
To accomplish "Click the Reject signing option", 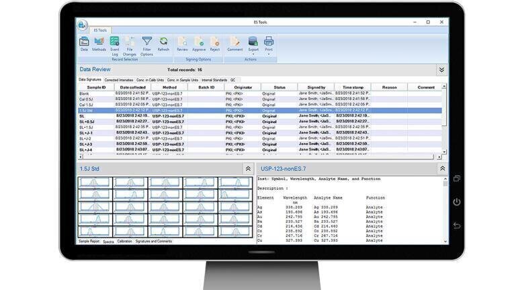I will pos(215,44).
